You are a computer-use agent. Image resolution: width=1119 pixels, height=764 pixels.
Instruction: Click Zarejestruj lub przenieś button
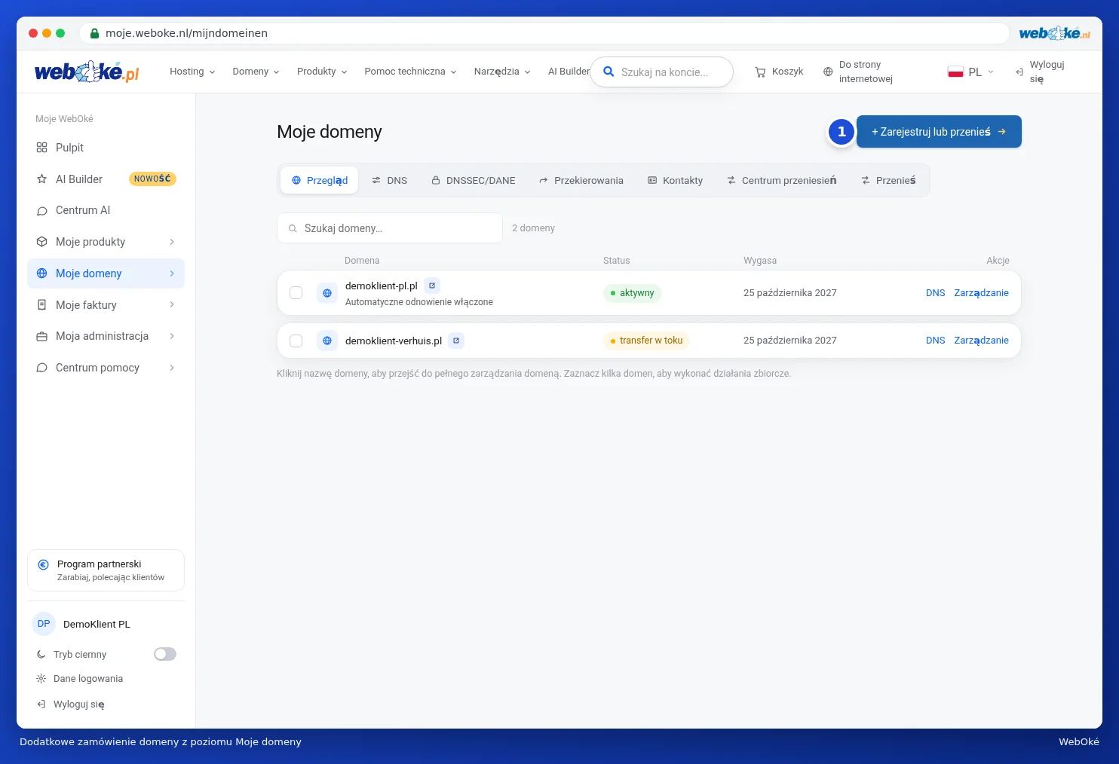[939, 132]
